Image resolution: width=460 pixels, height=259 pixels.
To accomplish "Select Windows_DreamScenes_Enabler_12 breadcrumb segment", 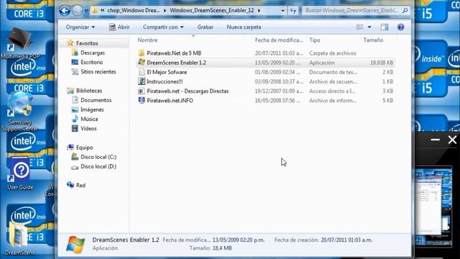I will (212, 10).
